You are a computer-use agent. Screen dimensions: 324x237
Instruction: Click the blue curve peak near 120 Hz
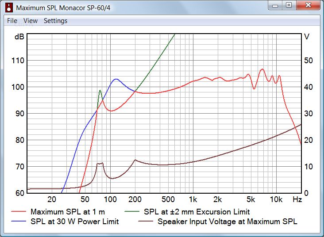coord(116,79)
